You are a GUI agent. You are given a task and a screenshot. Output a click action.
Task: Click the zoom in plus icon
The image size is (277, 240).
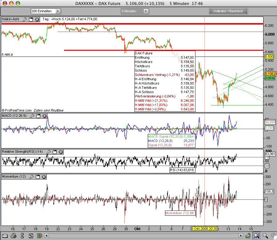pos(272,236)
